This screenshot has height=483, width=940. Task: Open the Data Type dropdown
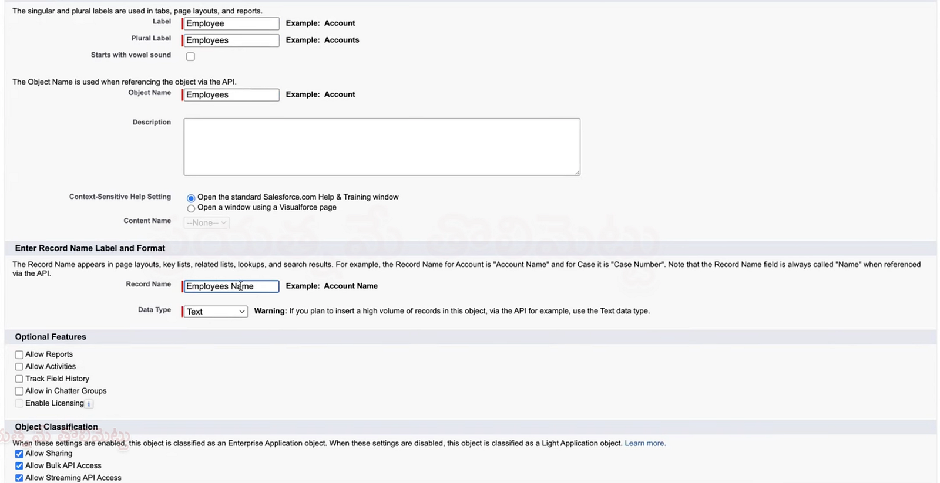215,312
